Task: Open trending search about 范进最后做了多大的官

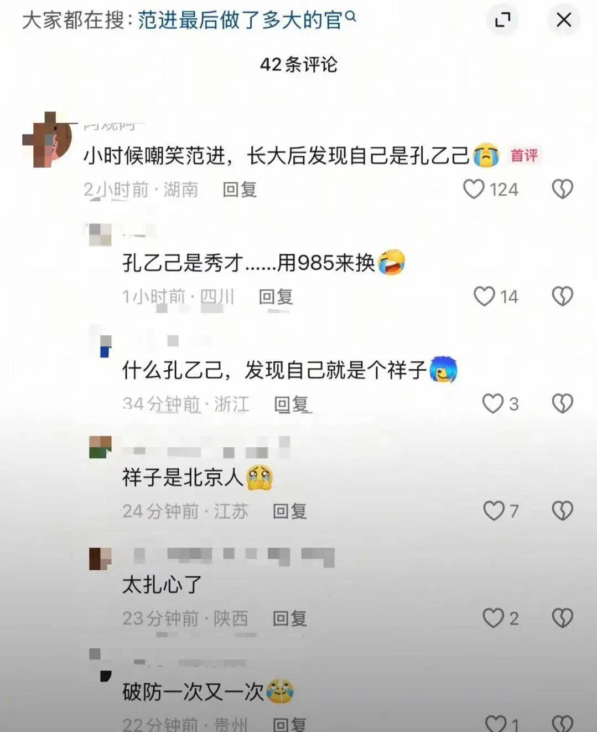Action: (x=247, y=20)
